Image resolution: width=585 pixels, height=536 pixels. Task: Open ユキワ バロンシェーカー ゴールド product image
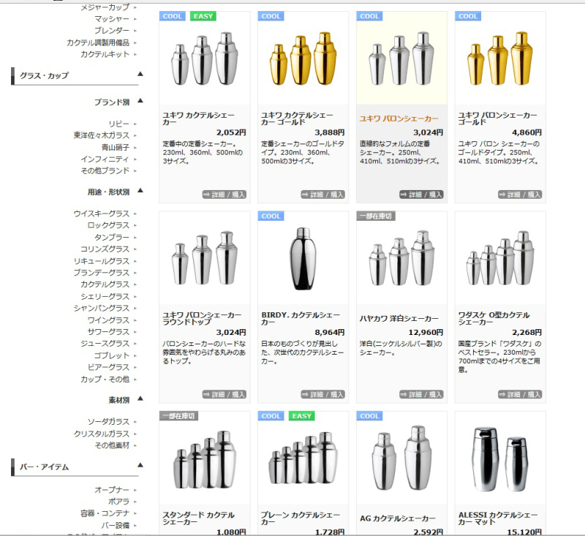tap(500, 59)
